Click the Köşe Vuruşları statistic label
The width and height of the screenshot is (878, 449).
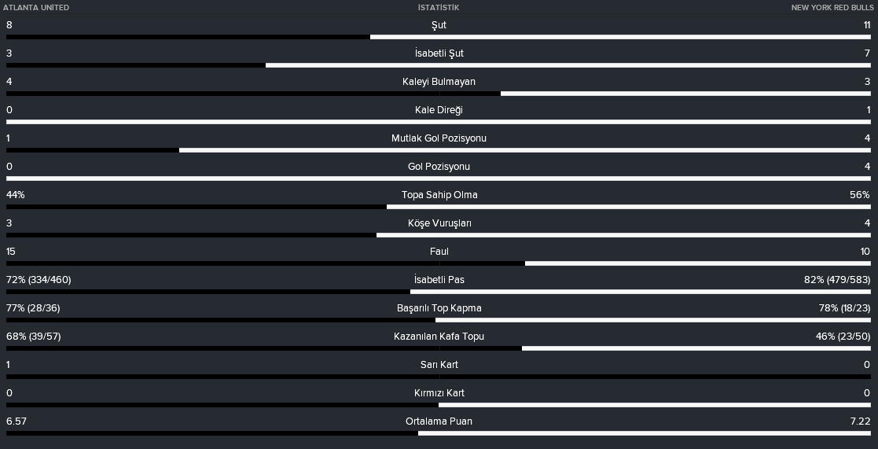coord(439,223)
